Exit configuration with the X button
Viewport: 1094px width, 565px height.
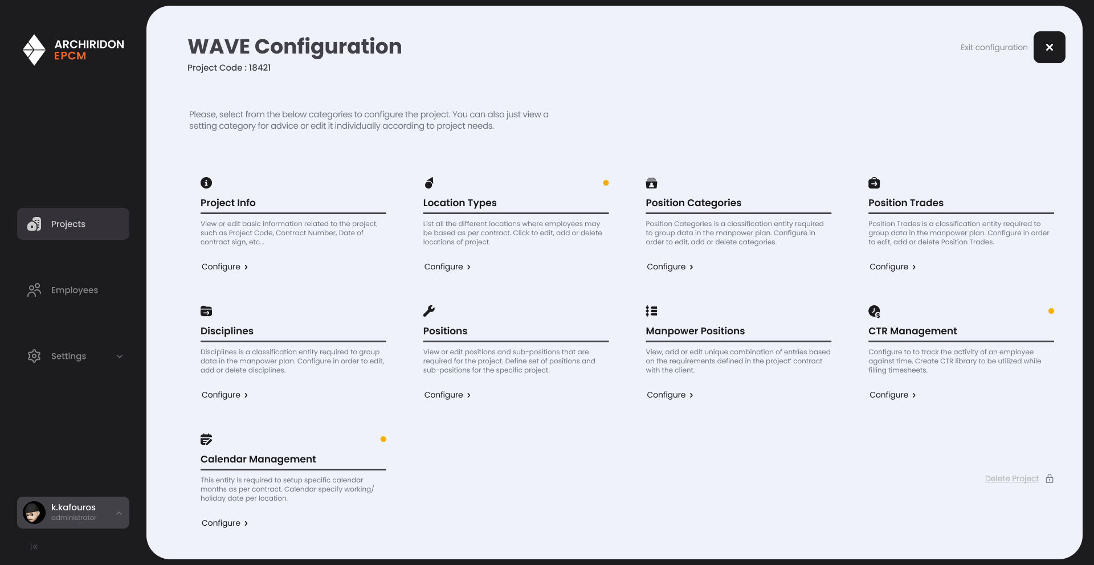click(1049, 47)
